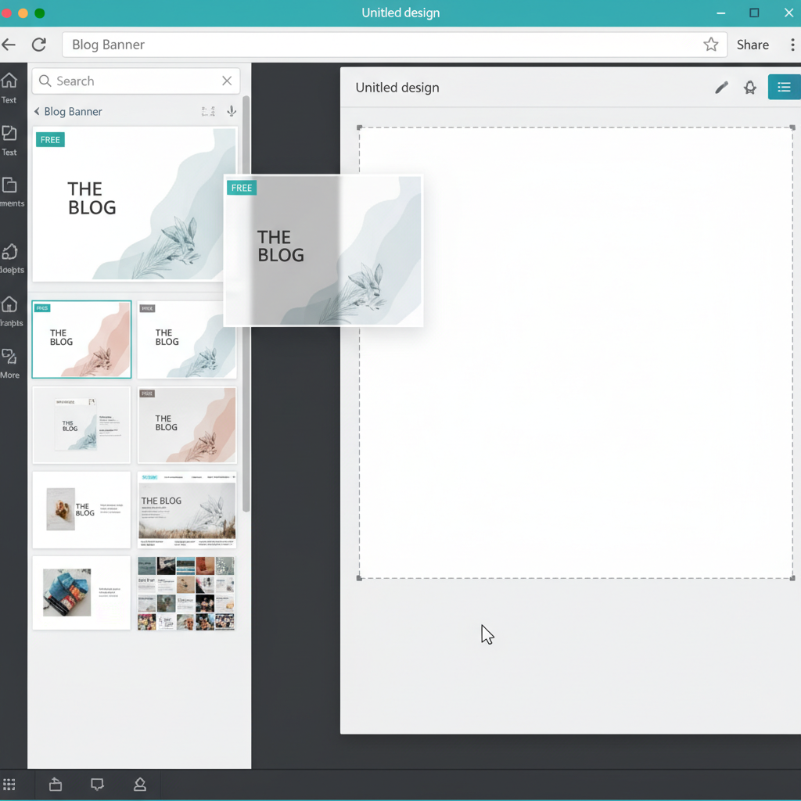Screen dimensions: 801x801
Task: Open the notifications bell icon
Action: point(749,87)
